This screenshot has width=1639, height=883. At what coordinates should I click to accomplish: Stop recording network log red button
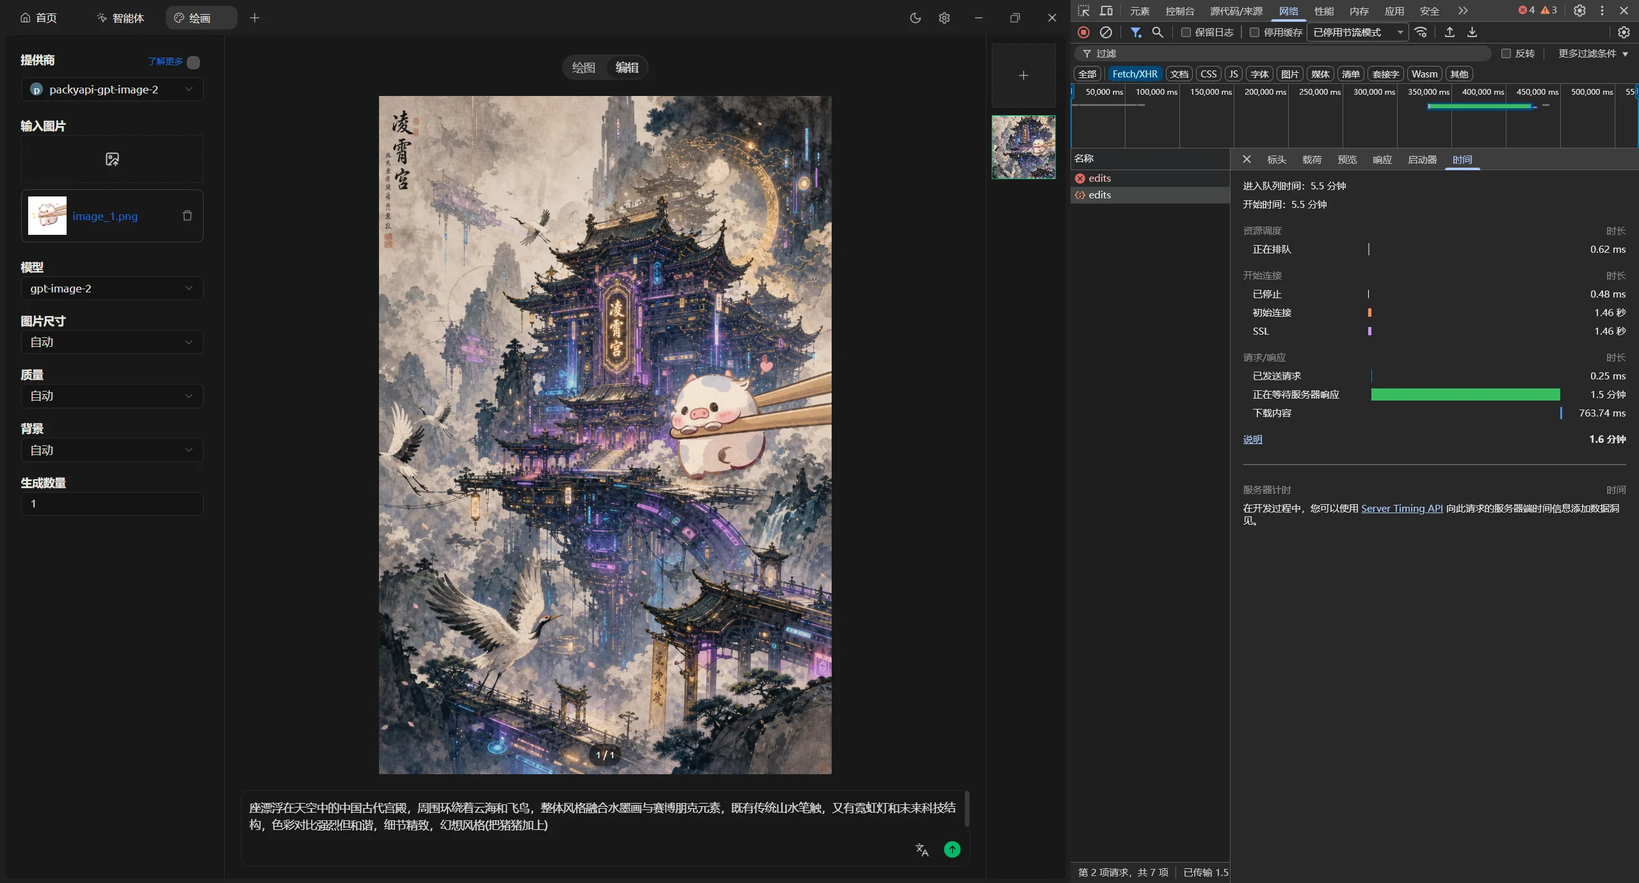coord(1083,32)
